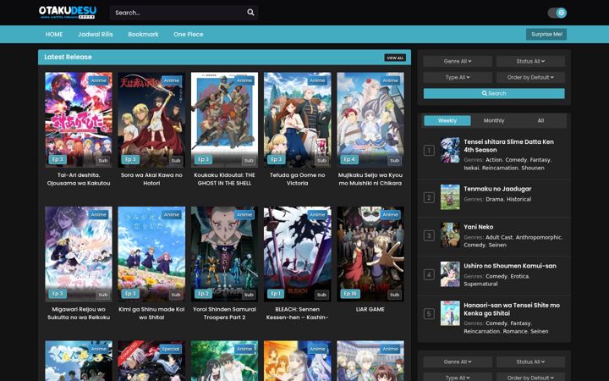Open Tai-Ari deshita Ojousama poster
The height and width of the screenshot is (381, 609).
click(x=79, y=119)
